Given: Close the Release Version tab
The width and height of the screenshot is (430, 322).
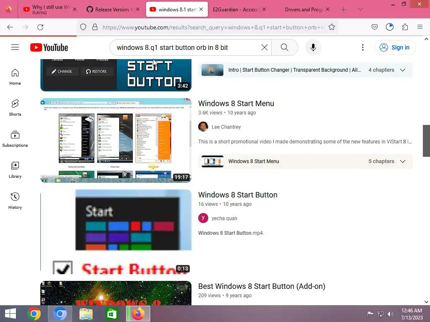Looking at the screenshot, I should (138, 9).
